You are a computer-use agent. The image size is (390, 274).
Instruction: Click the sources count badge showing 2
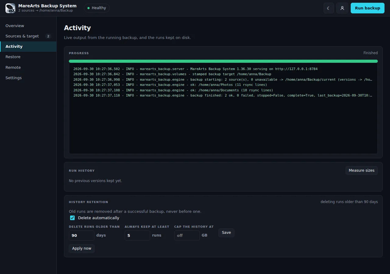click(48, 36)
